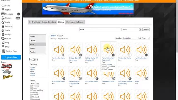Viewport: 178px width, 100px height.
Task: Play French Montana - Unforgettable audio preview
Action: point(80,78)
